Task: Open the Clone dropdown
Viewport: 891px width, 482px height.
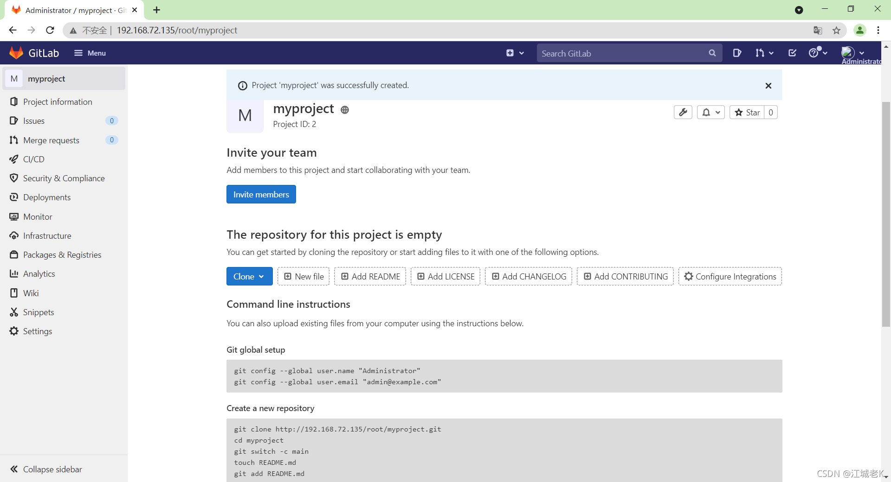Action: point(249,276)
